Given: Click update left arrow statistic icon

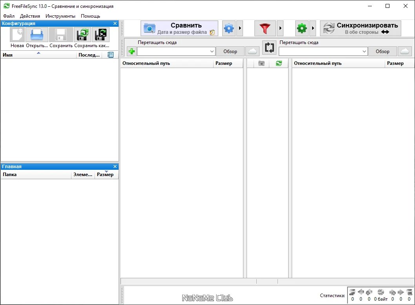Looking at the screenshot, I should coord(361,292).
